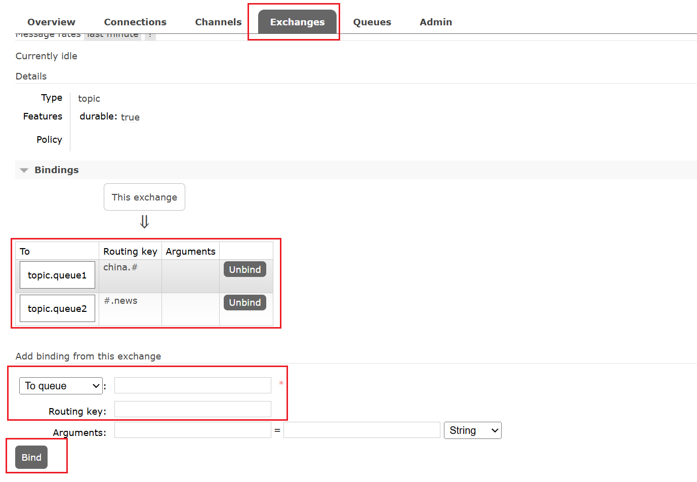
Task: Select the Exchanges tab
Action: coord(297,22)
